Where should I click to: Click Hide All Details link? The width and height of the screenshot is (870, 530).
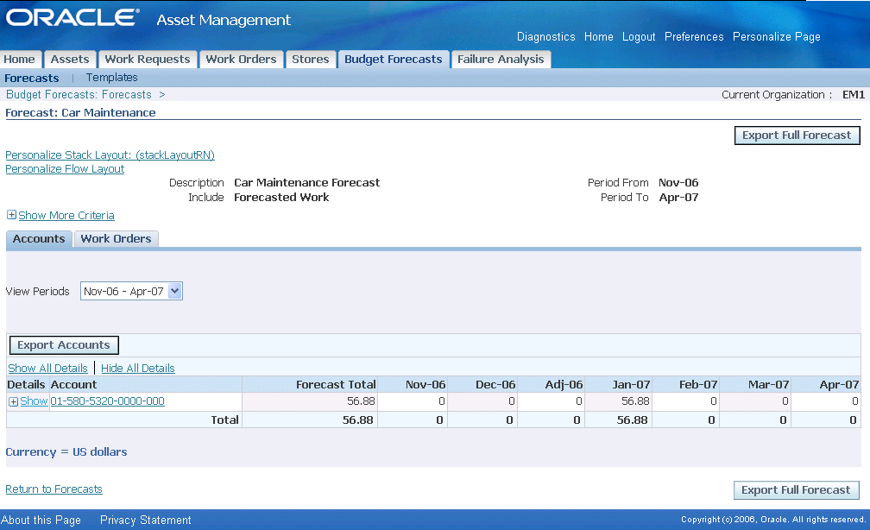point(137,368)
